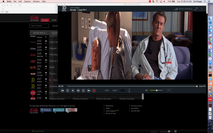
Task: Click the bitrate signal bars icon
Action: pyautogui.click(x=176, y=9)
